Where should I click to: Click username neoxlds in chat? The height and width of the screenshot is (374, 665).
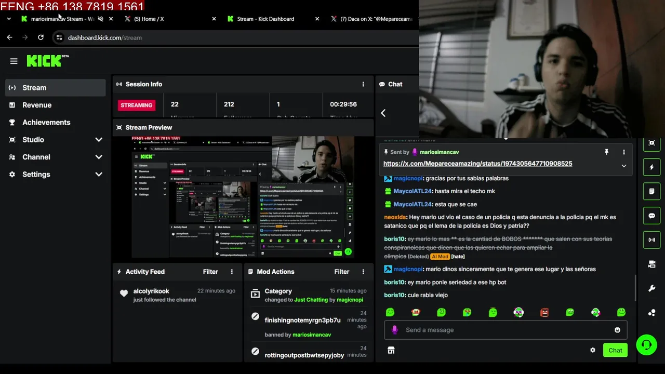tap(395, 217)
